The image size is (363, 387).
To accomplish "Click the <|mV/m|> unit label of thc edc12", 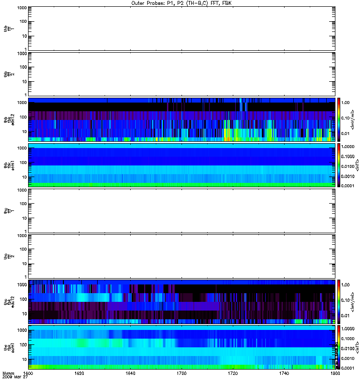I will click(352, 302).
